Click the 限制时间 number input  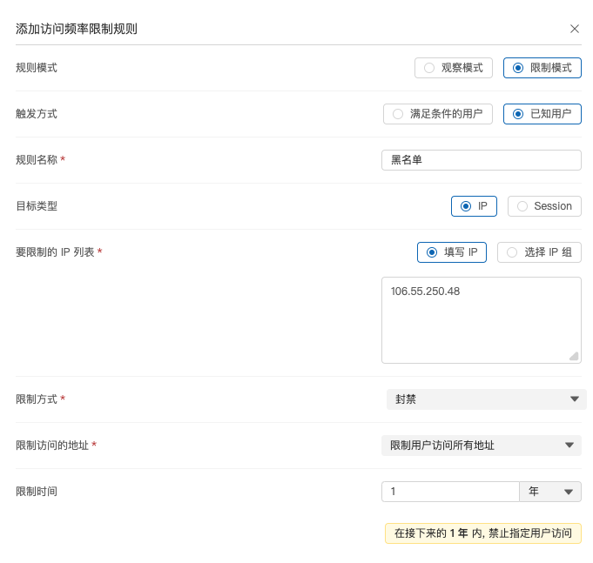pos(449,492)
